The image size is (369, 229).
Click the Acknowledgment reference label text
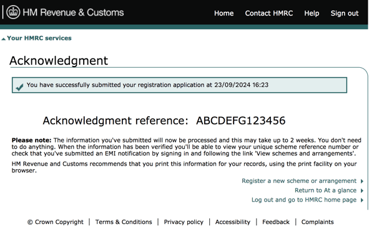point(116,121)
